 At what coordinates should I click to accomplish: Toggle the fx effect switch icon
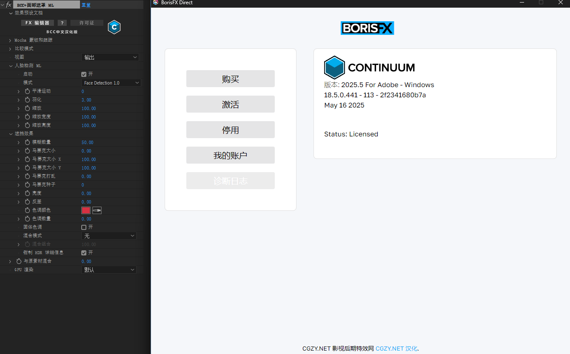9,5
